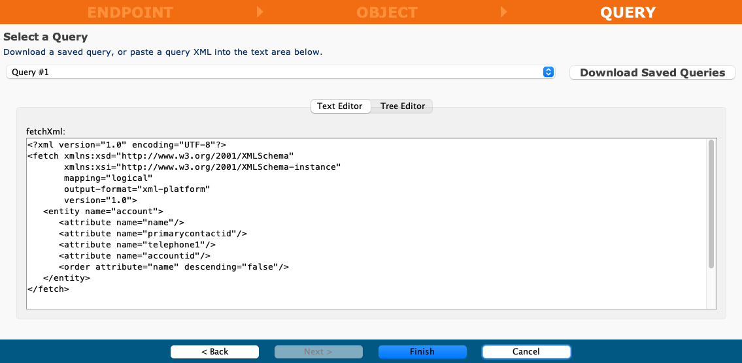
Task: Click the entity name="account" line
Action: (x=103, y=211)
